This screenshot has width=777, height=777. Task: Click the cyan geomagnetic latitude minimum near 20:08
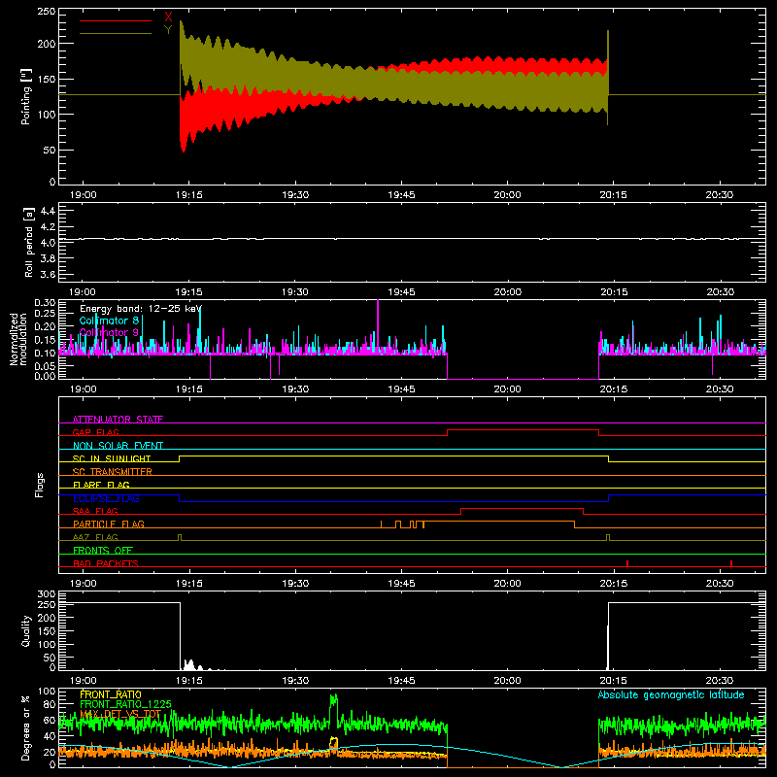[x=562, y=766]
